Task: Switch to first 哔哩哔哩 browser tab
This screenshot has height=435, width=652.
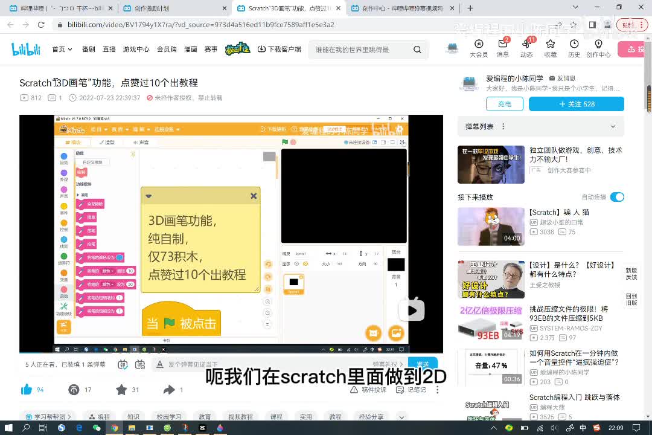Action: (x=61, y=8)
